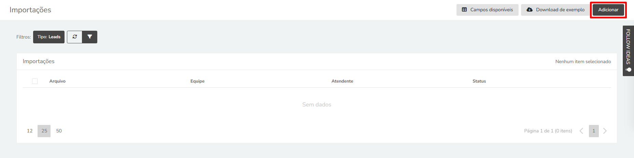The height and width of the screenshot is (158, 634).
Task: Go to previous page arrow
Action: pos(581,131)
